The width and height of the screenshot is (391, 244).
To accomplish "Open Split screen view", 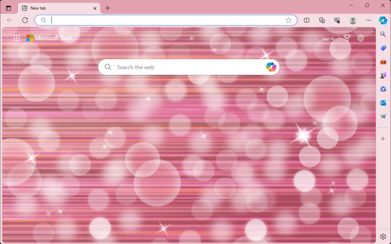I will (x=307, y=20).
